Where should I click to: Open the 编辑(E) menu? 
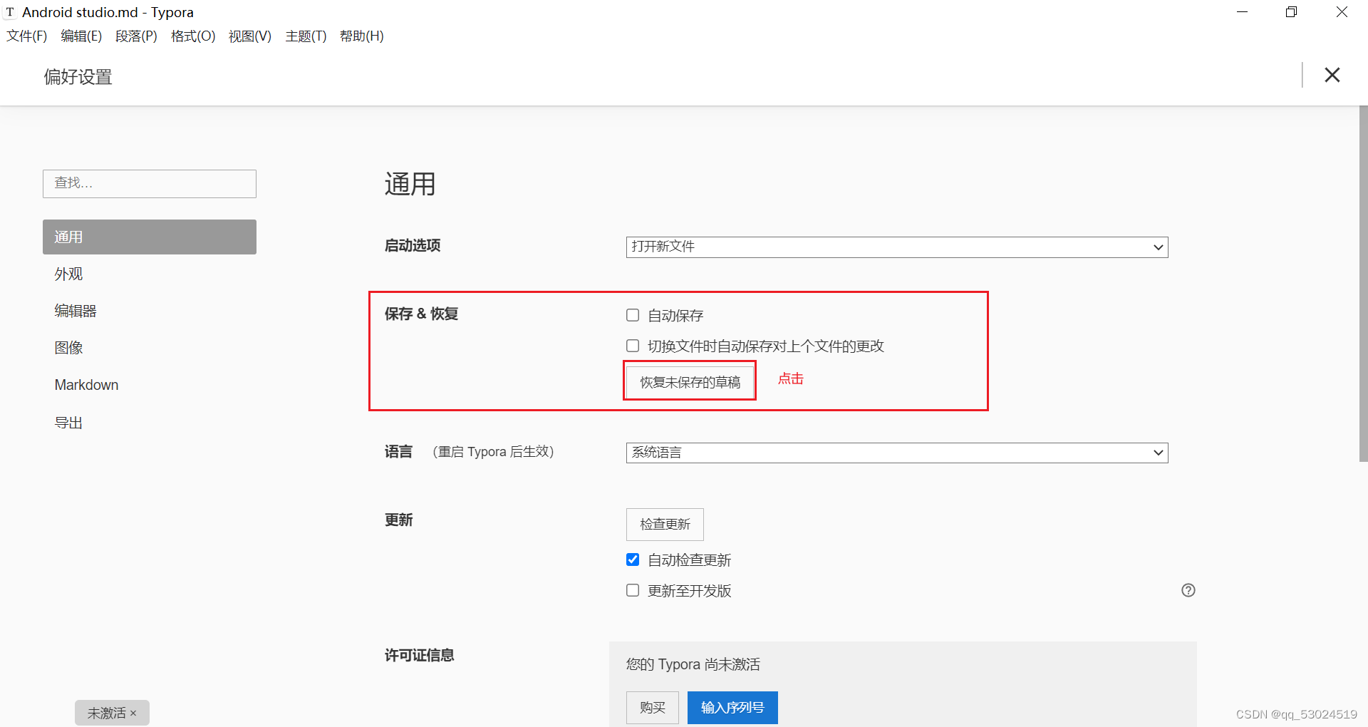tap(81, 36)
